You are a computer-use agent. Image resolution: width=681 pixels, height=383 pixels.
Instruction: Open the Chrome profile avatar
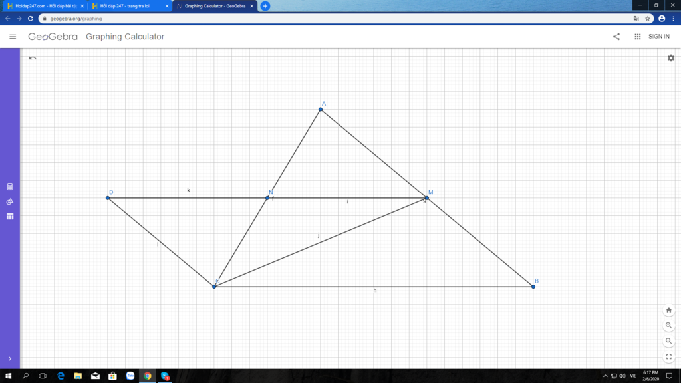pos(662,19)
